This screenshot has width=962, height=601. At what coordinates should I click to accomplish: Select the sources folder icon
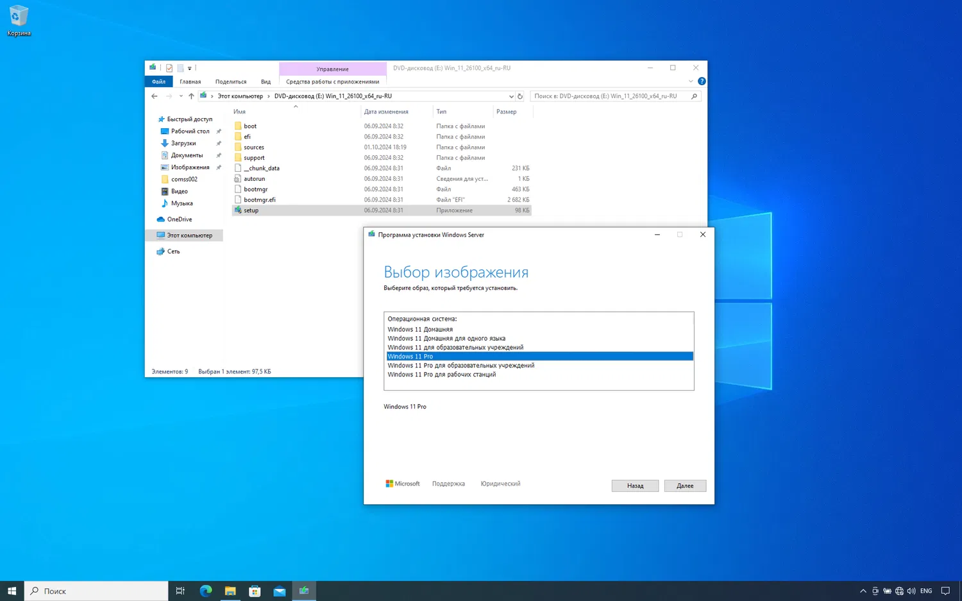coord(238,148)
